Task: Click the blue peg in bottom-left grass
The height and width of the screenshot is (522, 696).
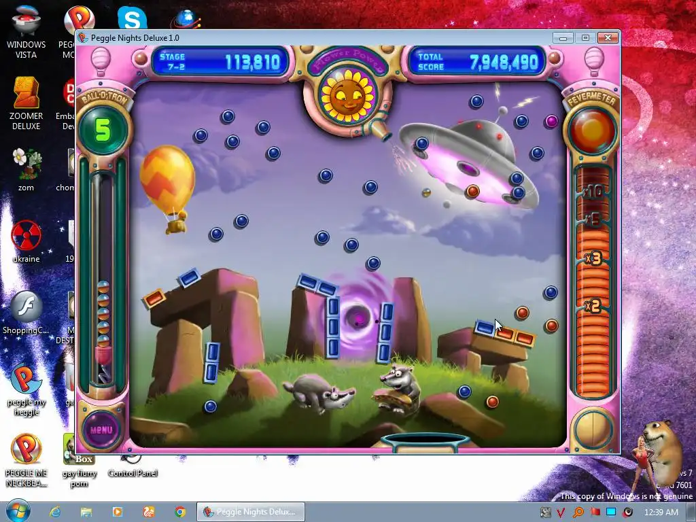Action: 211,406
